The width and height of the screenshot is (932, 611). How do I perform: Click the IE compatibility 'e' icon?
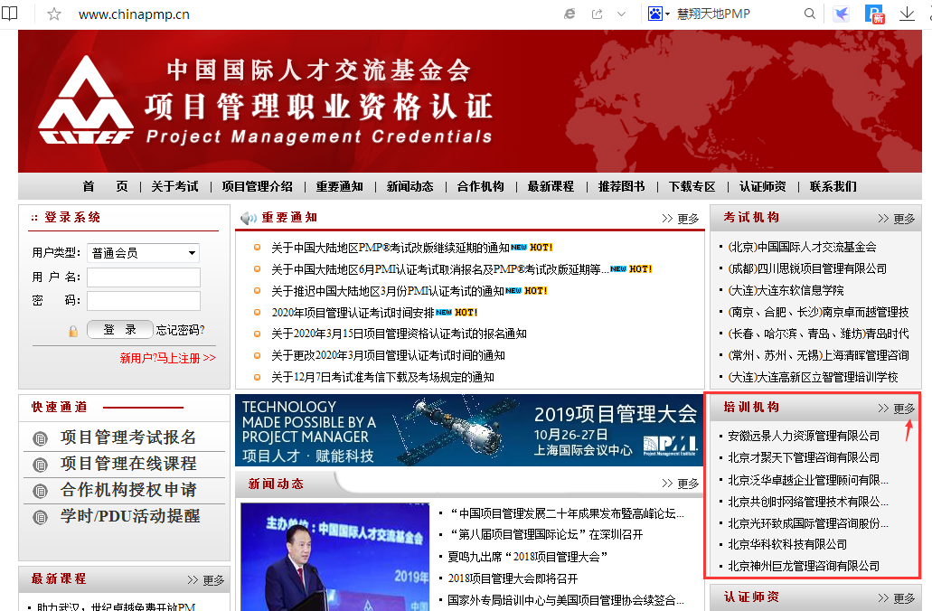[569, 14]
